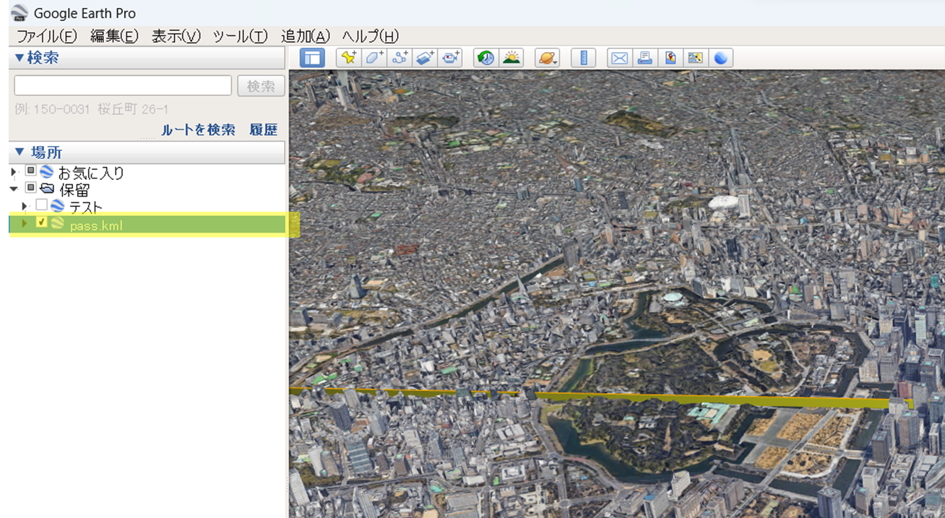This screenshot has width=945, height=518.
Task: Start recording a tour
Action: point(449,58)
